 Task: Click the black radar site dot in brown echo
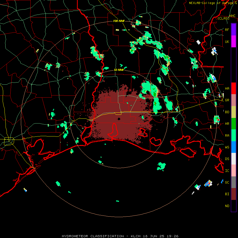point(119,119)
